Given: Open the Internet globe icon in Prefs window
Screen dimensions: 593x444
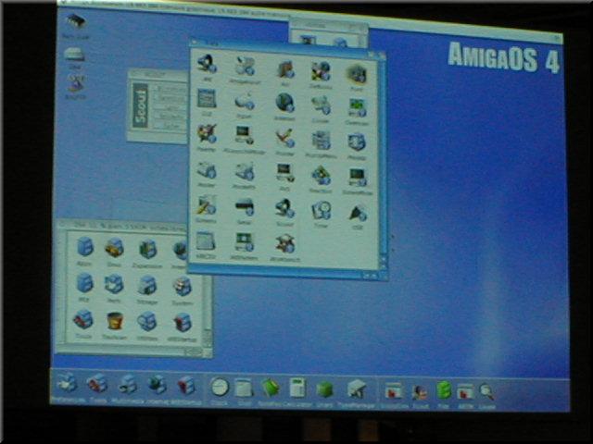Looking at the screenshot, I should (284, 103).
